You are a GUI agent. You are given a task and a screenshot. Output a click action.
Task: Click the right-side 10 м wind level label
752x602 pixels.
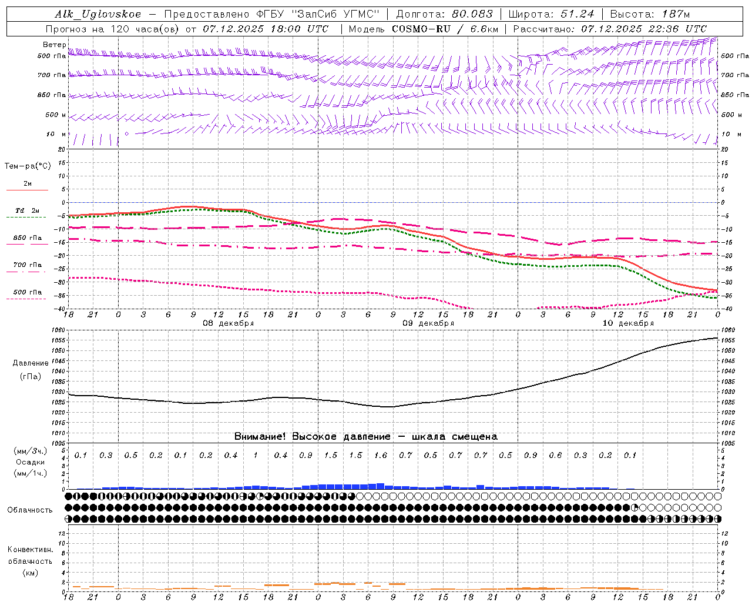pyautogui.click(x=731, y=134)
